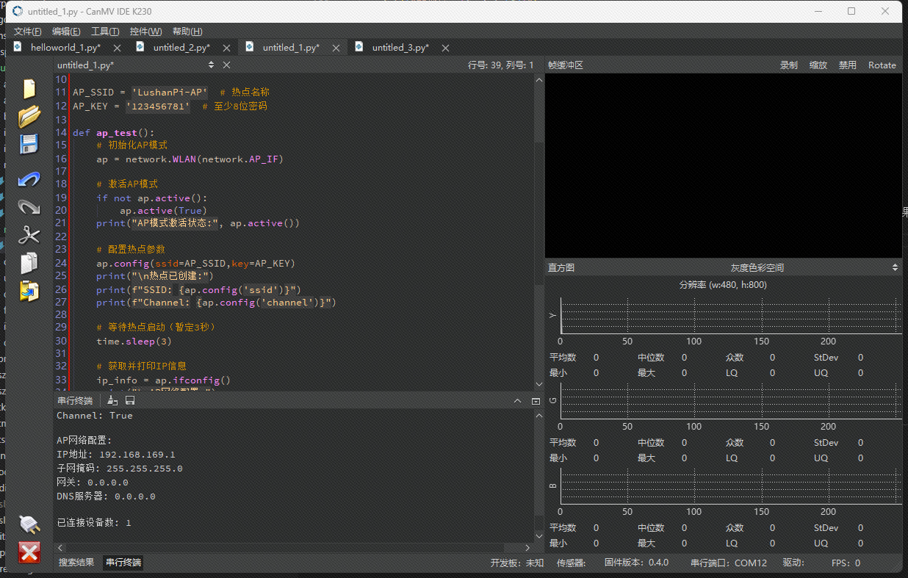Switch to the untitled_2.py tab
This screenshot has width=908, height=578.
point(181,48)
